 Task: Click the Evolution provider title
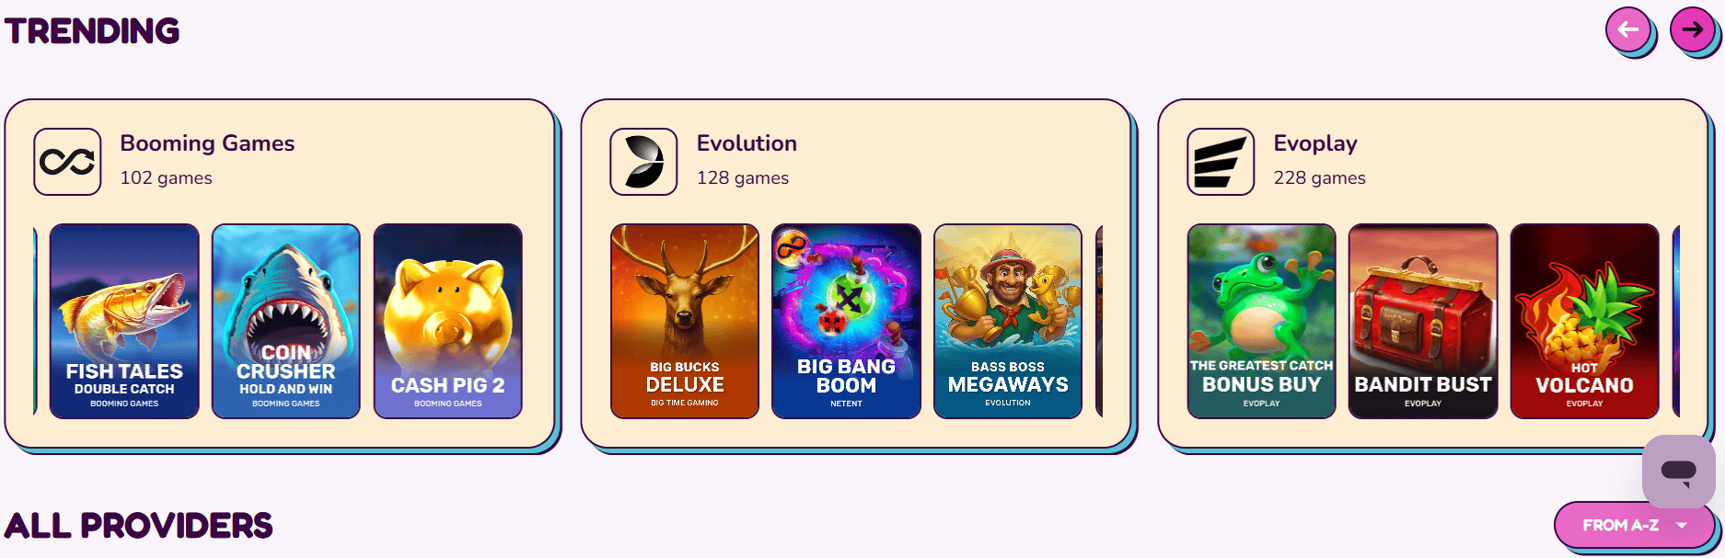click(747, 143)
